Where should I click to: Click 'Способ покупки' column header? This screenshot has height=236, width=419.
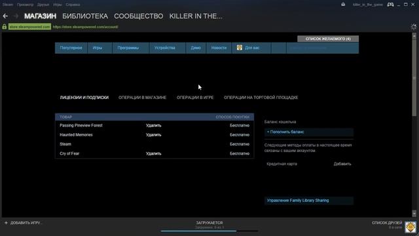pyautogui.click(x=232, y=117)
